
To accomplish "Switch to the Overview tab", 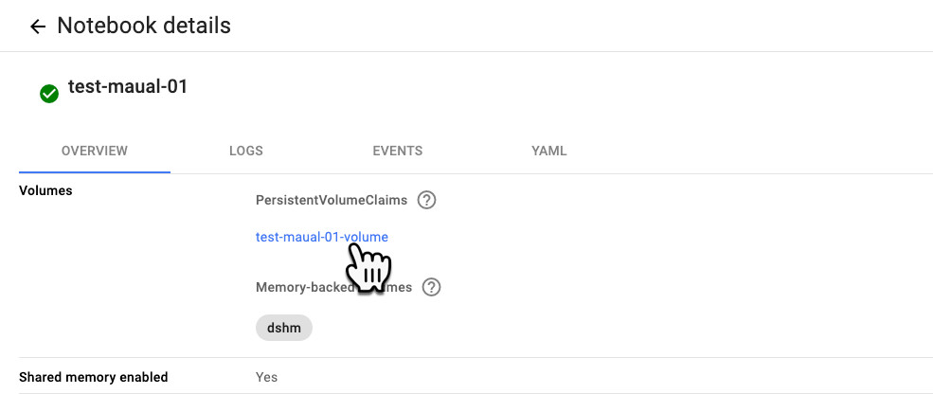I will click(x=95, y=151).
